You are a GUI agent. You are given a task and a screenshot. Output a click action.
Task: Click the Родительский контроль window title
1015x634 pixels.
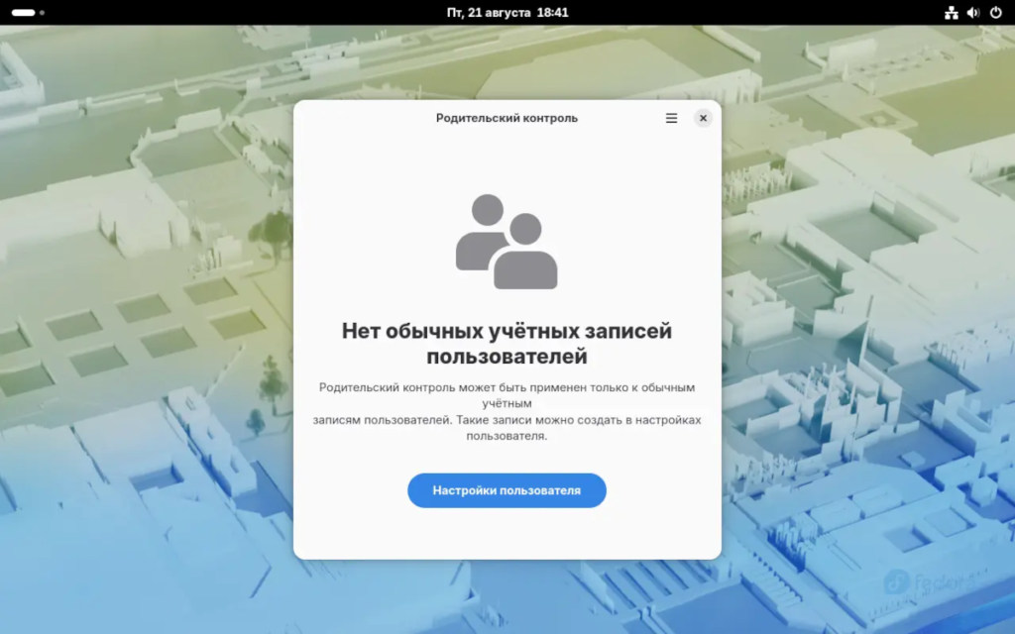coord(507,119)
